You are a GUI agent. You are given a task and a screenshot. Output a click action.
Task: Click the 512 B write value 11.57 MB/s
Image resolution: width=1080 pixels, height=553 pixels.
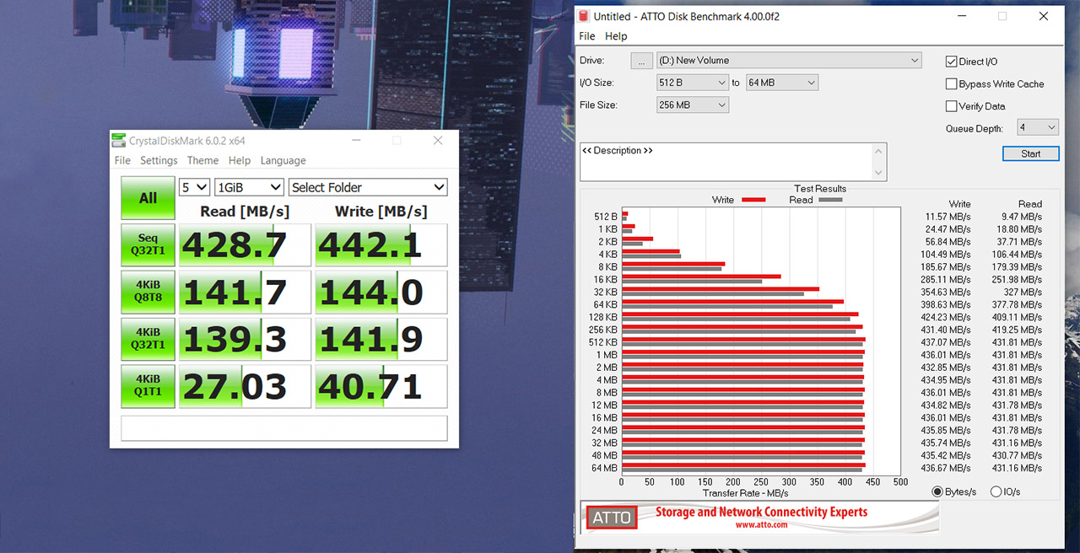(x=948, y=217)
